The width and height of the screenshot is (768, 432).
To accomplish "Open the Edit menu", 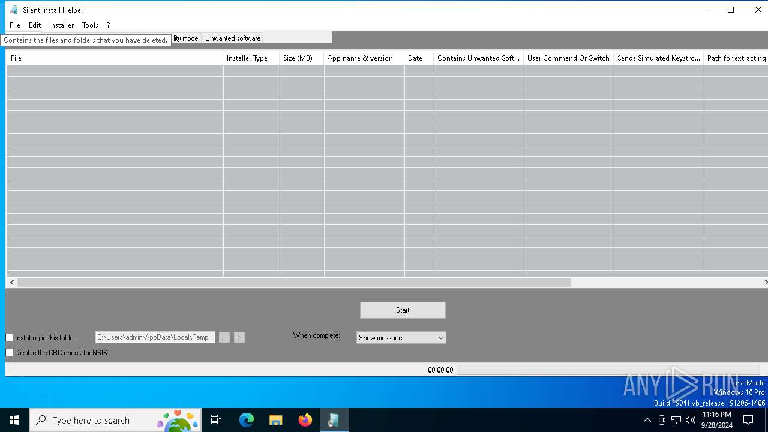I will pyautogui.click(x=35, y=25).
